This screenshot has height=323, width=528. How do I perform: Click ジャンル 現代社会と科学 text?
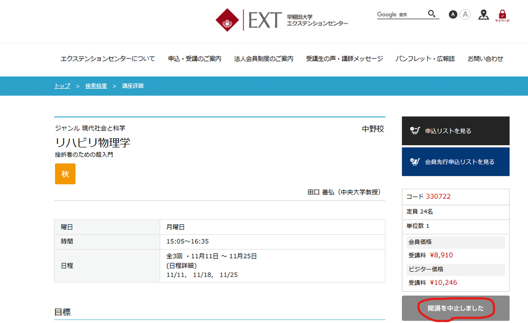(x=90, y=128)
